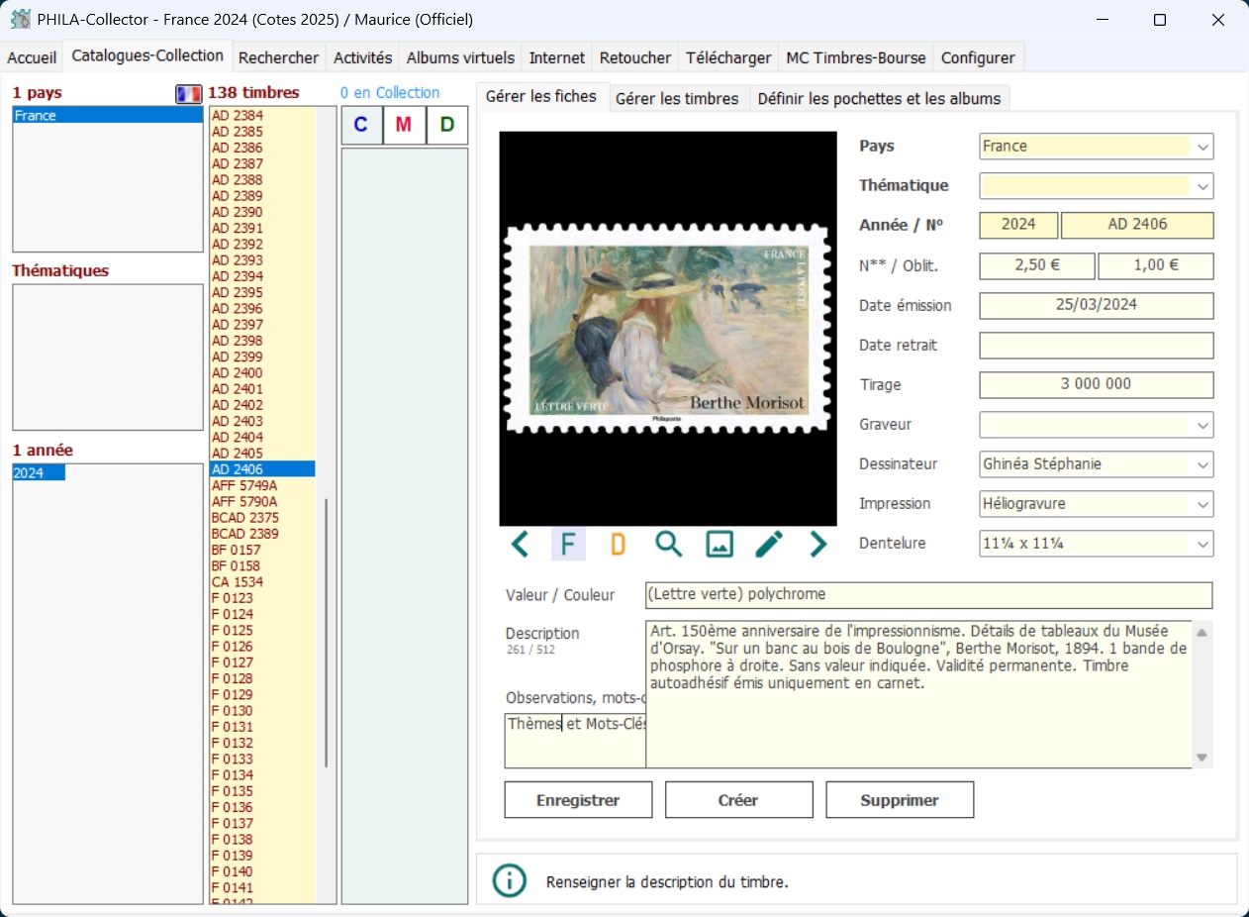
Task: Select 2024 in the année list
Action: click(39, 473)
